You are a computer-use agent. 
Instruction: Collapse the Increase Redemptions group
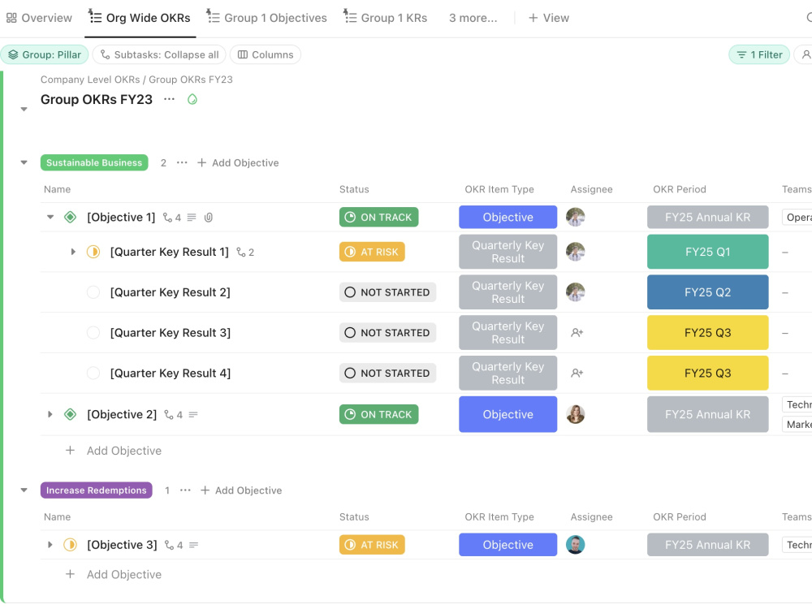coord(24,490)
